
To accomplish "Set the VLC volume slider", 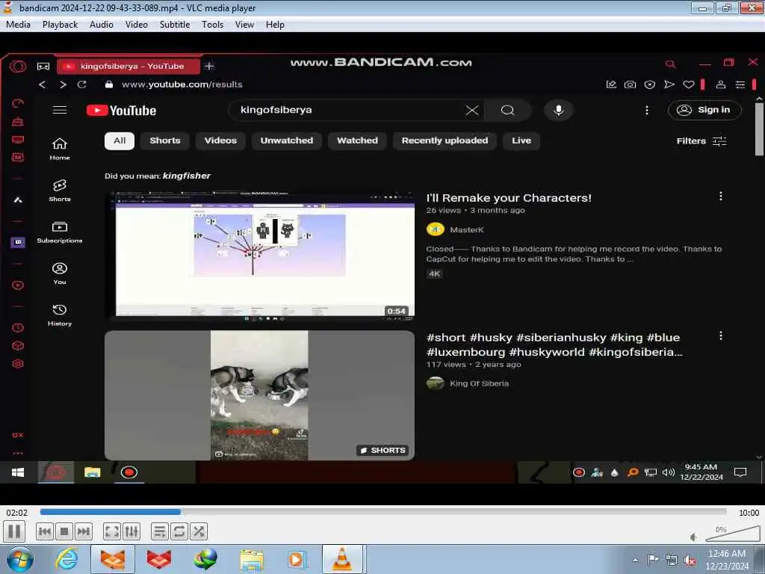I will [x=732, y=534].
